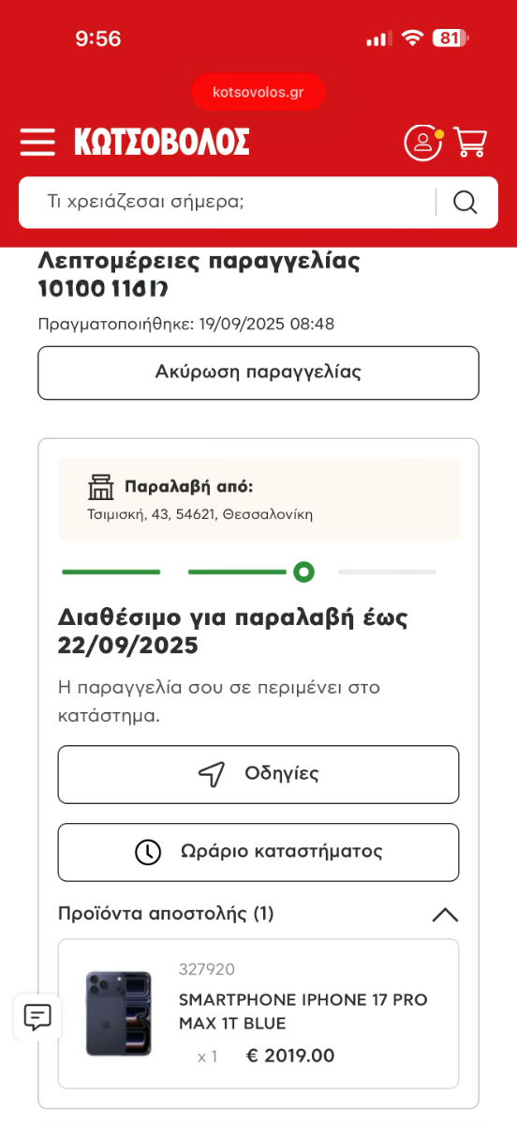Open the iPhone 17 Pro Max thumbnail
This screenshot has width=517, height=1126.
tap(119, 1013)
